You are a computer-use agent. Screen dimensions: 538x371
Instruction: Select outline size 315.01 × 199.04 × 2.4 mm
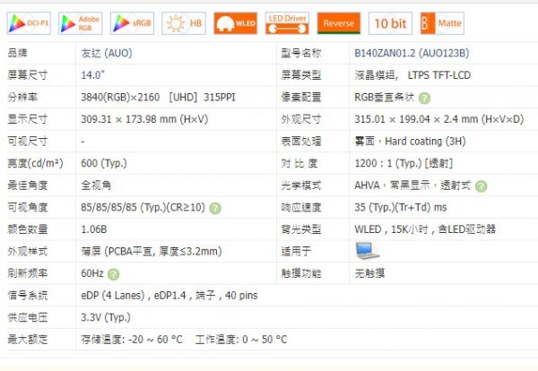(x=439, y=119)
